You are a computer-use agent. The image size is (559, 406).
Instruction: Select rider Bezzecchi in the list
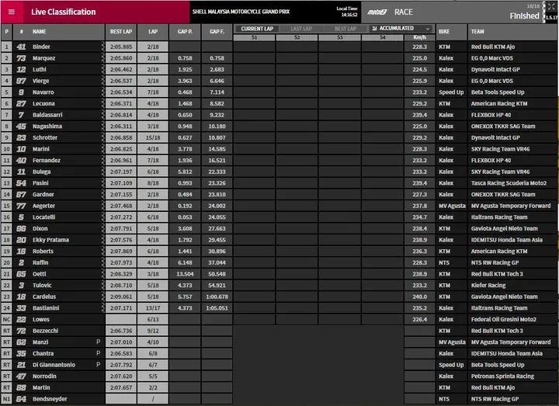tap(45, 331)
